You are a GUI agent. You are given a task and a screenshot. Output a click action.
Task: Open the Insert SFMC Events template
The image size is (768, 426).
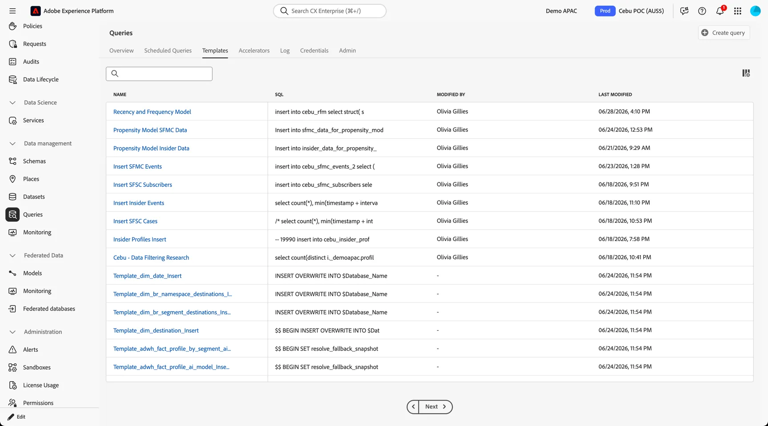coord(137,167)
